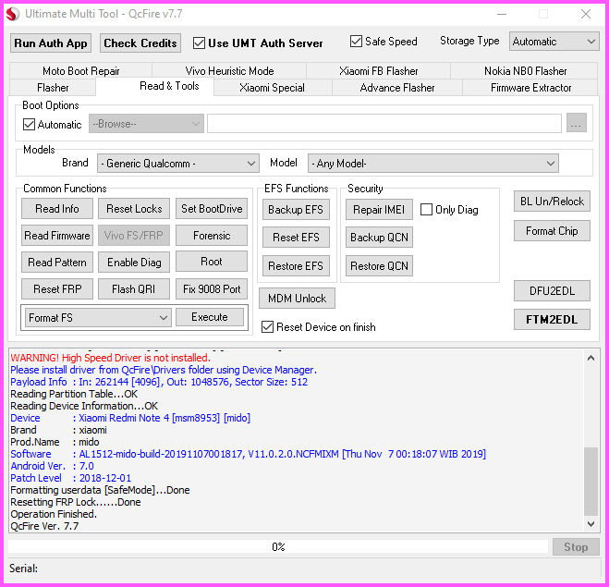609x587 pixels.
Task: Click the WARNING High Speed Driver line
Action: point(110,358)
